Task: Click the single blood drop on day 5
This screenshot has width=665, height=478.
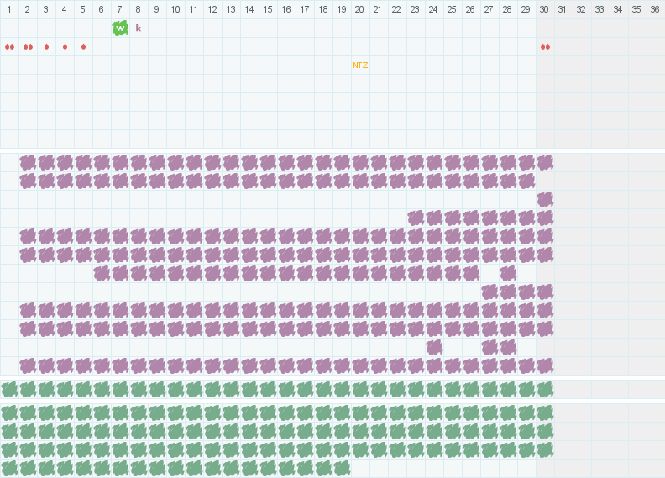Action: pyautogui.click(x=83, y=46)
